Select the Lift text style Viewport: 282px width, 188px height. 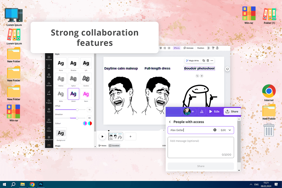[x=86, y=63]
